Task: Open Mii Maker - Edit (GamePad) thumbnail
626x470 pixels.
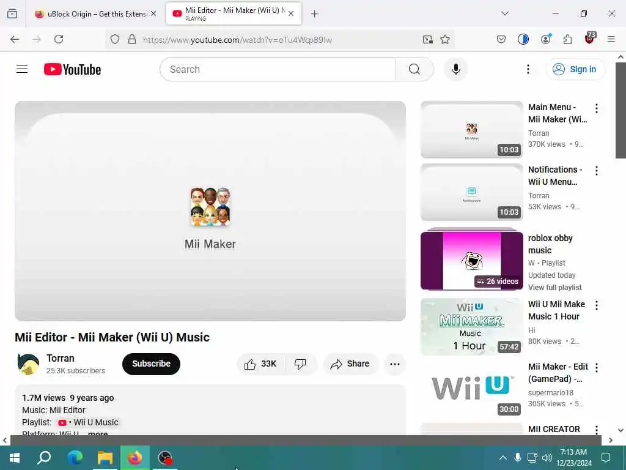Action: point(471,389)
